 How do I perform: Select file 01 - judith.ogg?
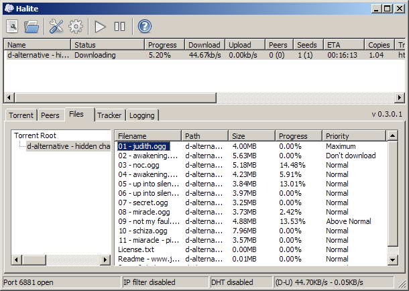coord(143,146)
